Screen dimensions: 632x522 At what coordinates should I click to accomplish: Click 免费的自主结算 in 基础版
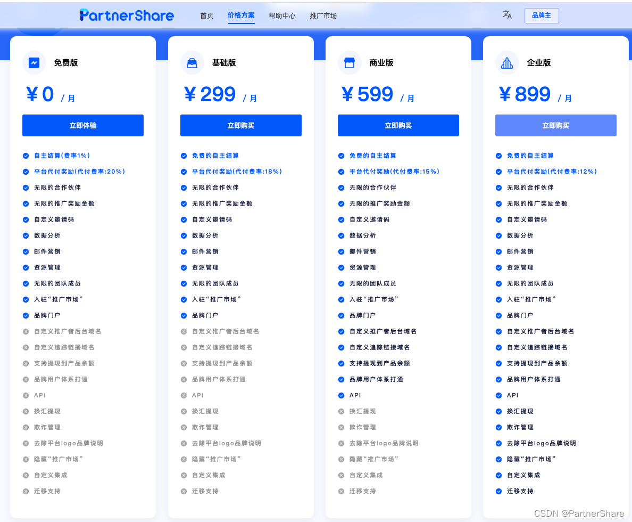tap(215, 156)
